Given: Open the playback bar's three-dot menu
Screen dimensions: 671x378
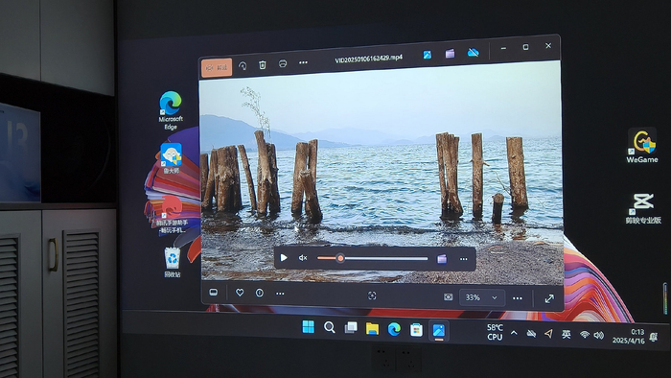Looking at the screenshot, I should (463, 259).
